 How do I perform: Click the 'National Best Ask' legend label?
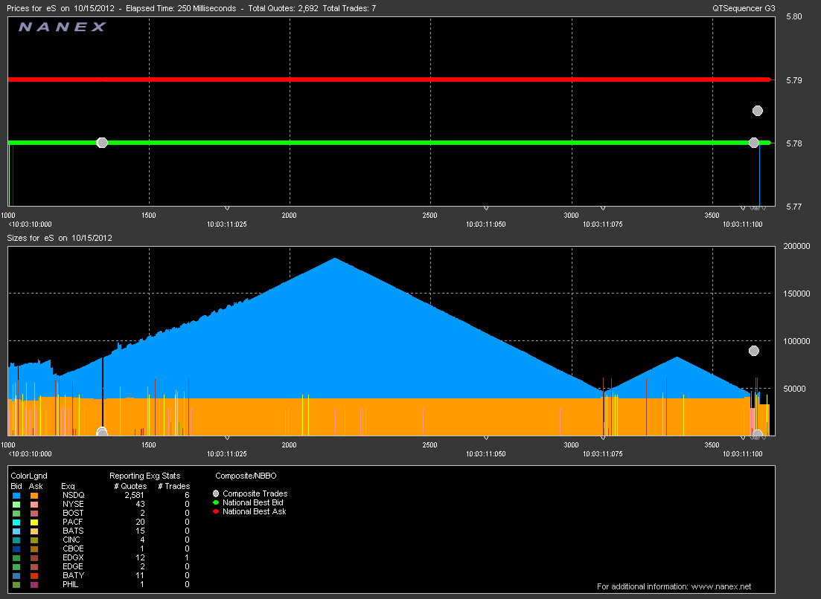click(x=254, y=512)
